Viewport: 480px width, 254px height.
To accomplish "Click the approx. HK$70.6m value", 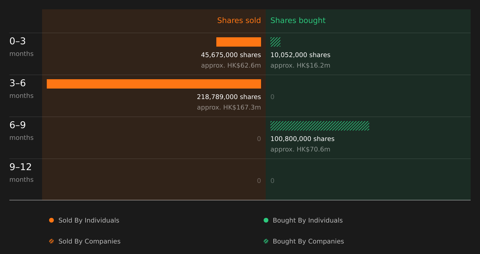I will 300,149.
